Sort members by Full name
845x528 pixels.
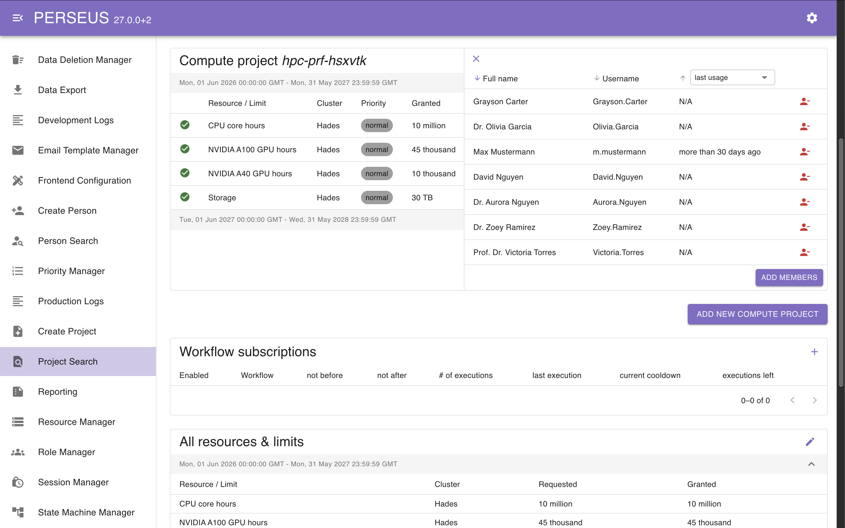pyautogui.click(x=496, y=79)
